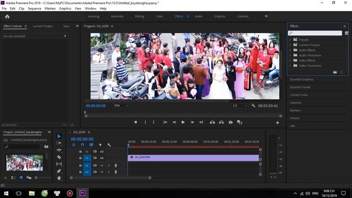This screenshot has width=352, height=198.
Task: Click the Home icon
Action: point(7,16)
